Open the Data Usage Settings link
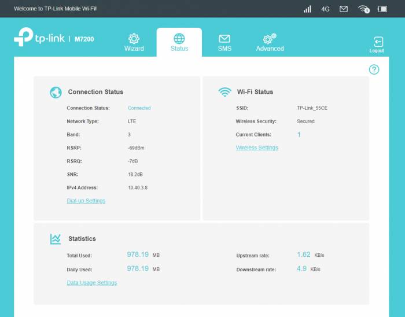Screen dimensions: 405x317 point(91,283)
